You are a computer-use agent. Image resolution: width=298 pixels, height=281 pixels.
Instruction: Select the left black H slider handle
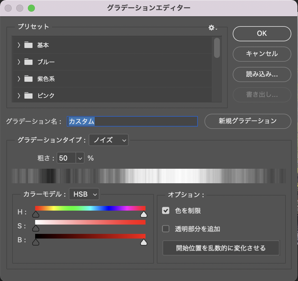coord(36,215)
